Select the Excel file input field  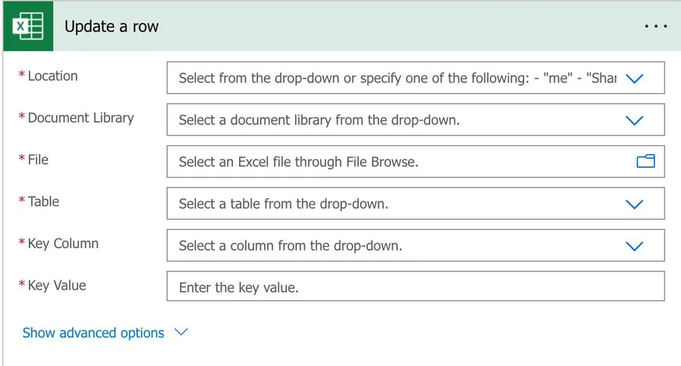pyautogui.click(x=393, y=162)
